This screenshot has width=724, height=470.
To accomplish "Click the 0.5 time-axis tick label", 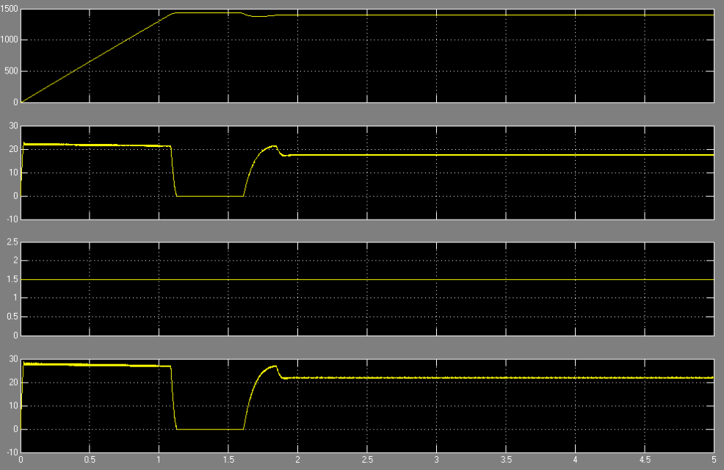I will (90, 460).
